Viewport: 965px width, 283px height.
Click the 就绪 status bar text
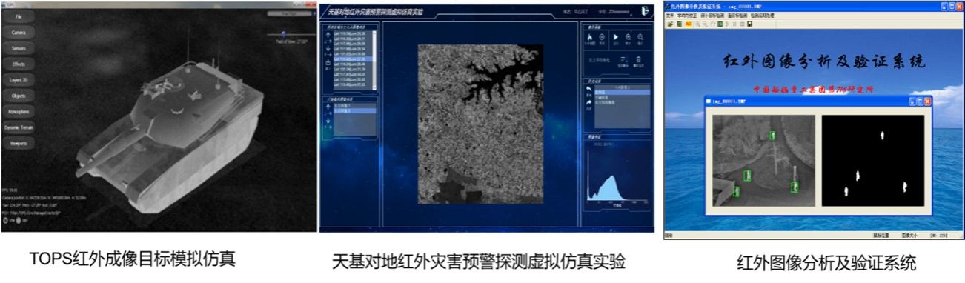(669, 236)
